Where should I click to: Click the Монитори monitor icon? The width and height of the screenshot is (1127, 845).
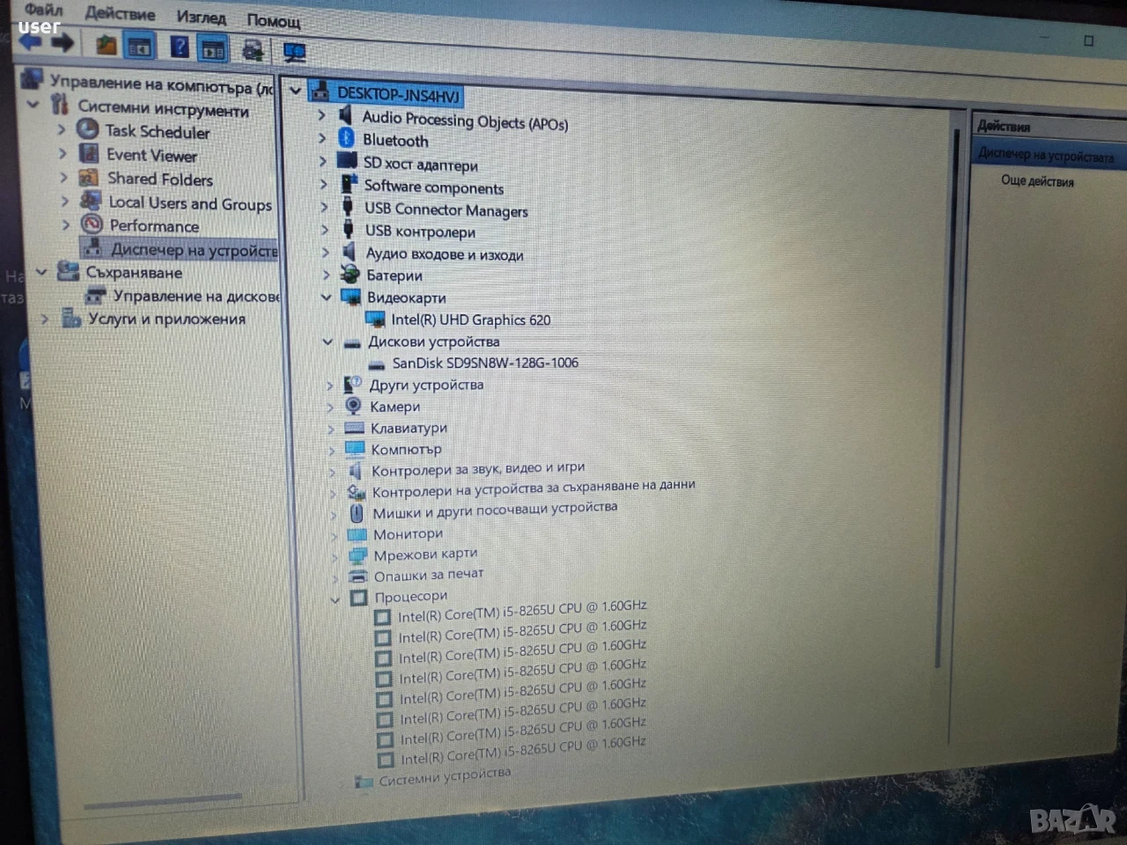pyautogui.click(x=357, y=534)
